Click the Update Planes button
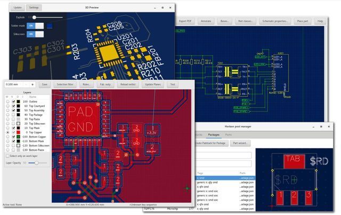Viewport: 341px width, 215px height. 153,84
